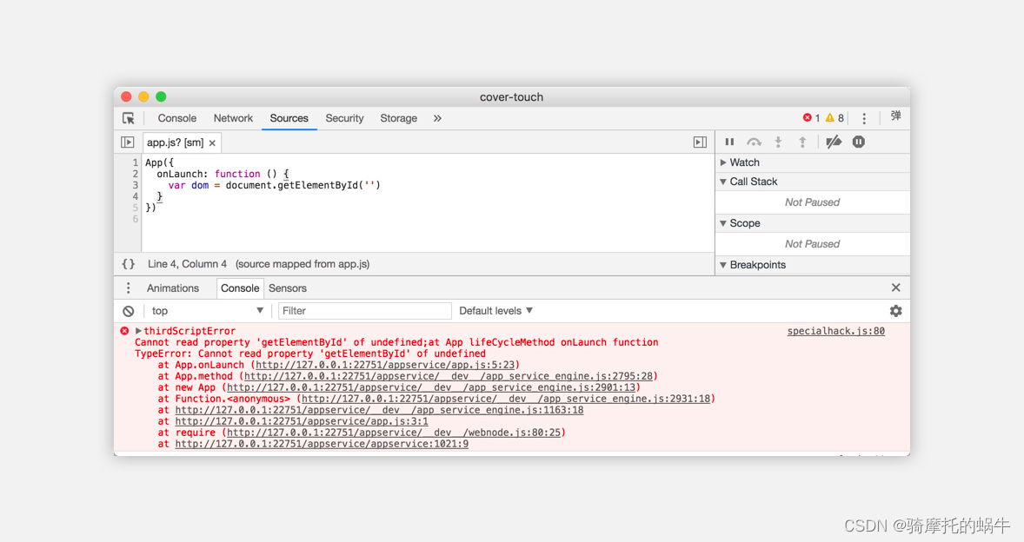The width and height of the screenshot is (1024, 542).
Task: Click the appservice/app.js:5:23 stack link
Action: tap(385, 365)
